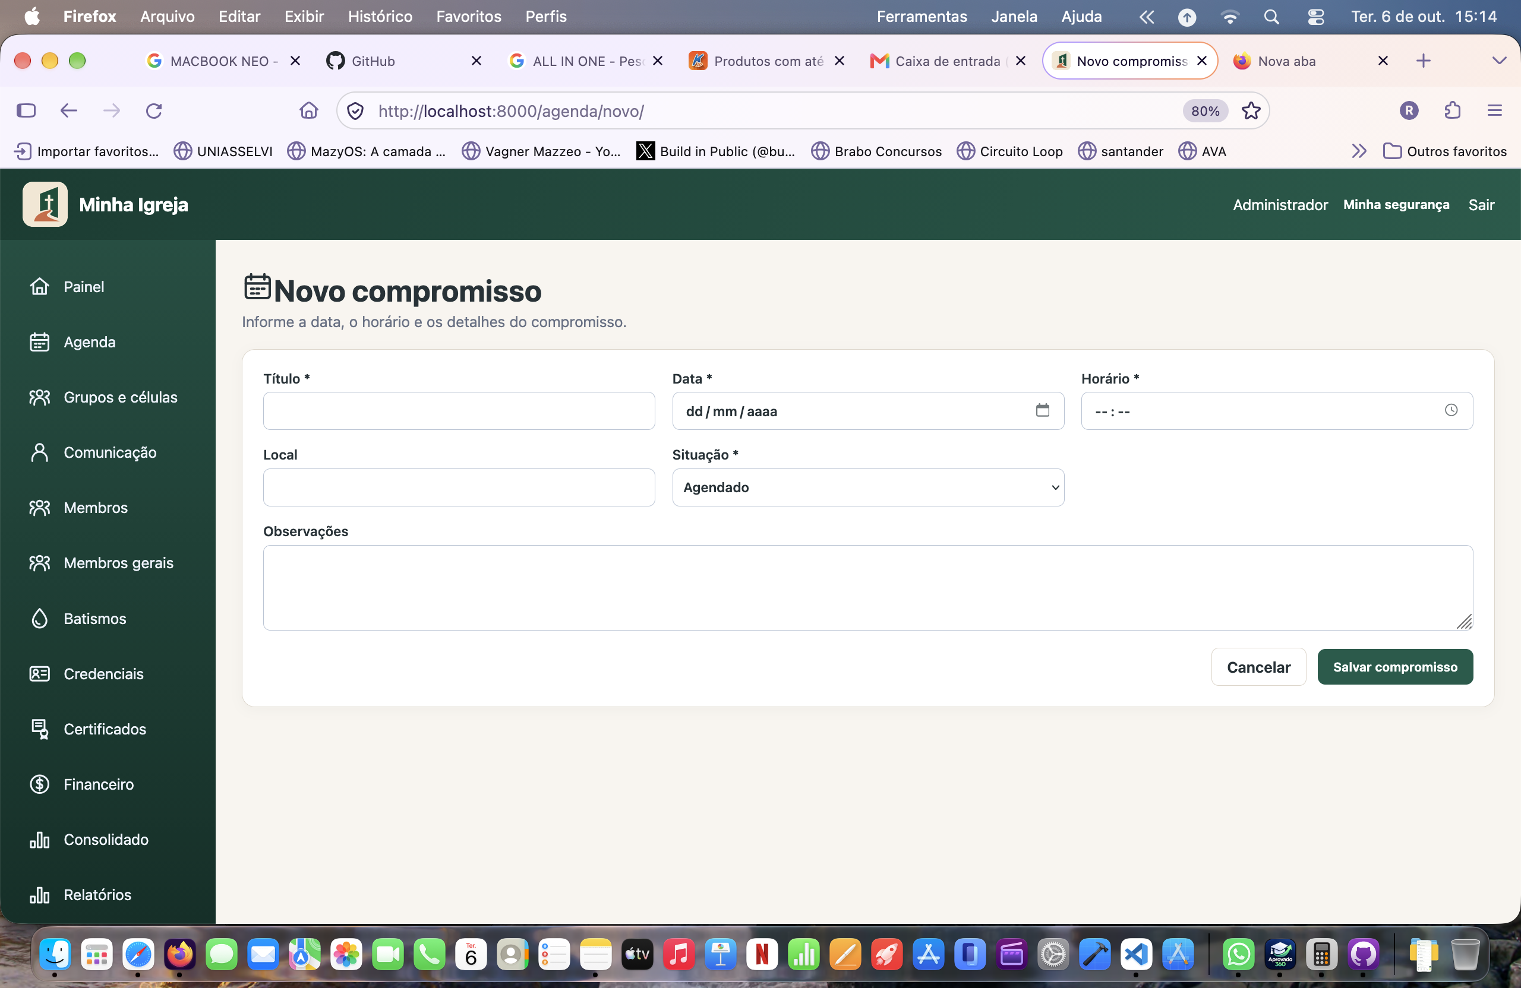List all tabs using the arrow
Viewport: 1521px width, 988px height.
(1498, 61)
